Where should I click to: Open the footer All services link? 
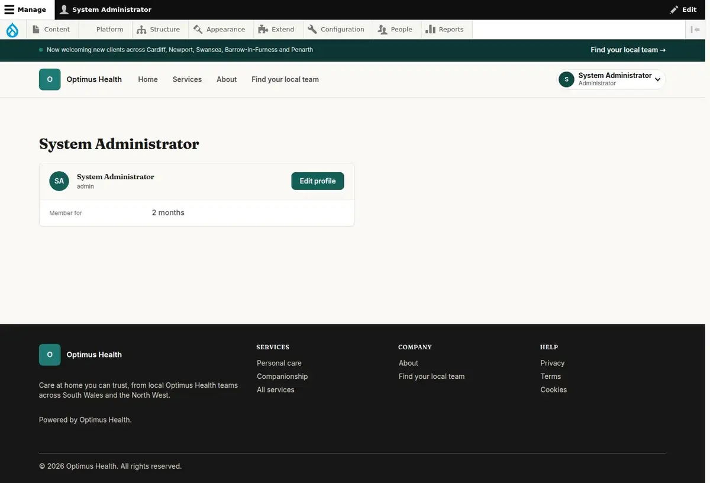(276, 389)
